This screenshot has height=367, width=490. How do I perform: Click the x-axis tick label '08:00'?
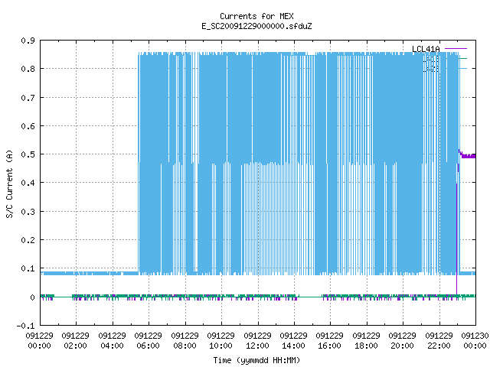(x=185, y=346)
